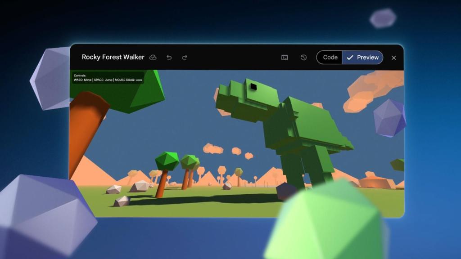Open the console terminal panel

click(x=285, y=58)
